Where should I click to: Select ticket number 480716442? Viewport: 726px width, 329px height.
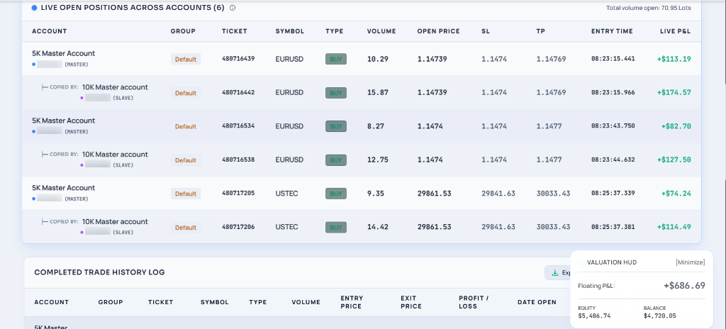pyautogui.click(x=238, y=93)
